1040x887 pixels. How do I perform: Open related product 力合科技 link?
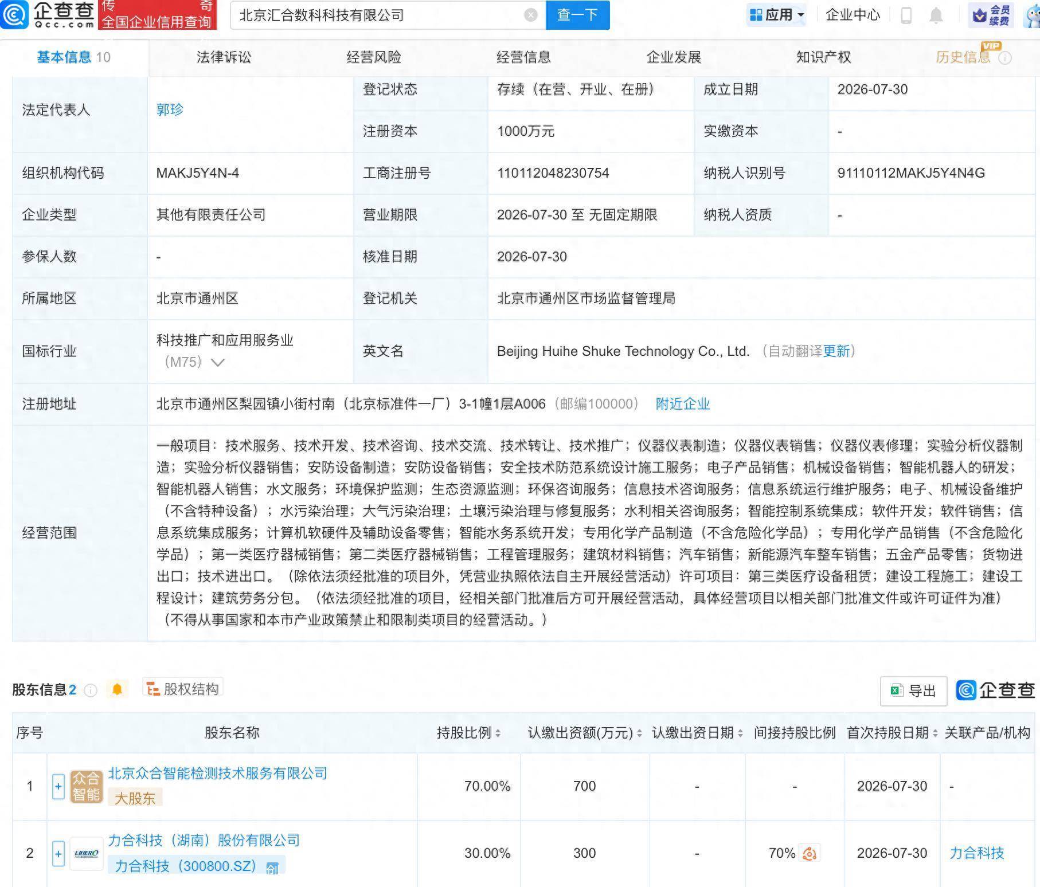coord(977,853)
